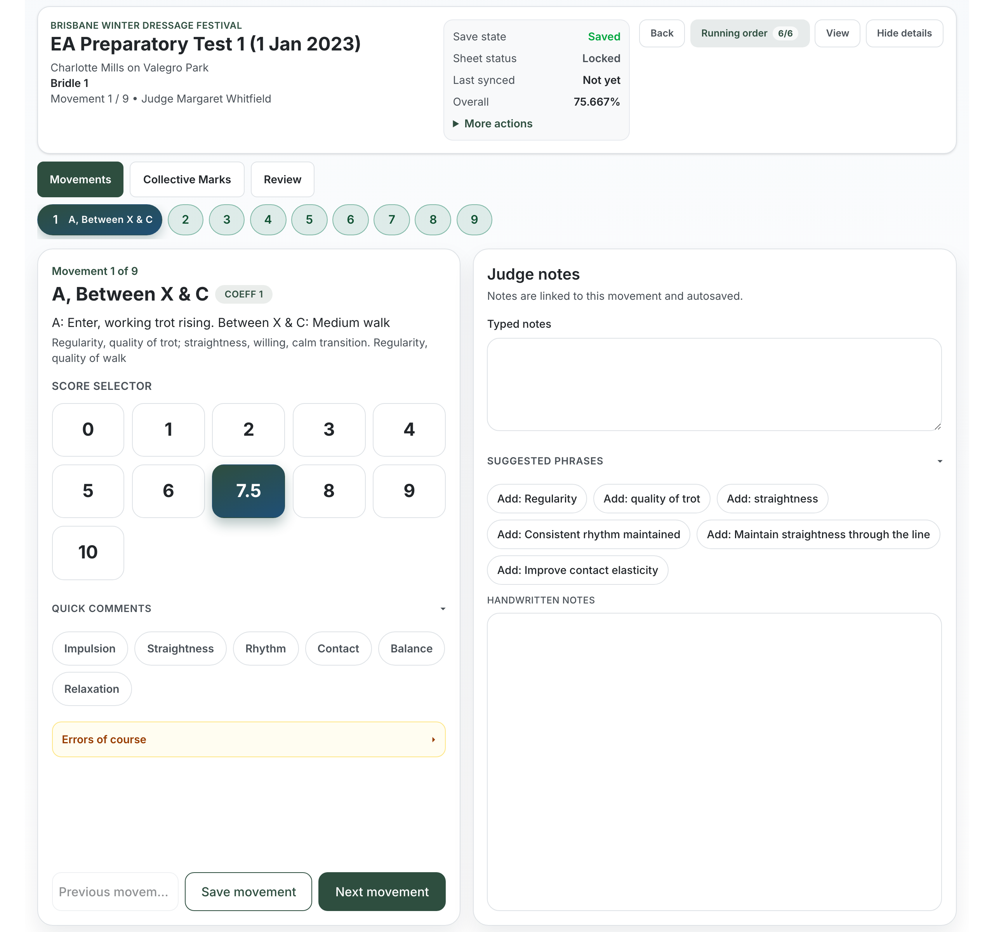
Task: Toggle the Straightness quick comment
Action: [x=181, y=648]
